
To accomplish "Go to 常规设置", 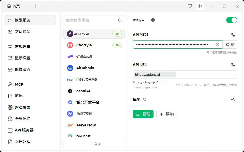I will pos(30,47).
